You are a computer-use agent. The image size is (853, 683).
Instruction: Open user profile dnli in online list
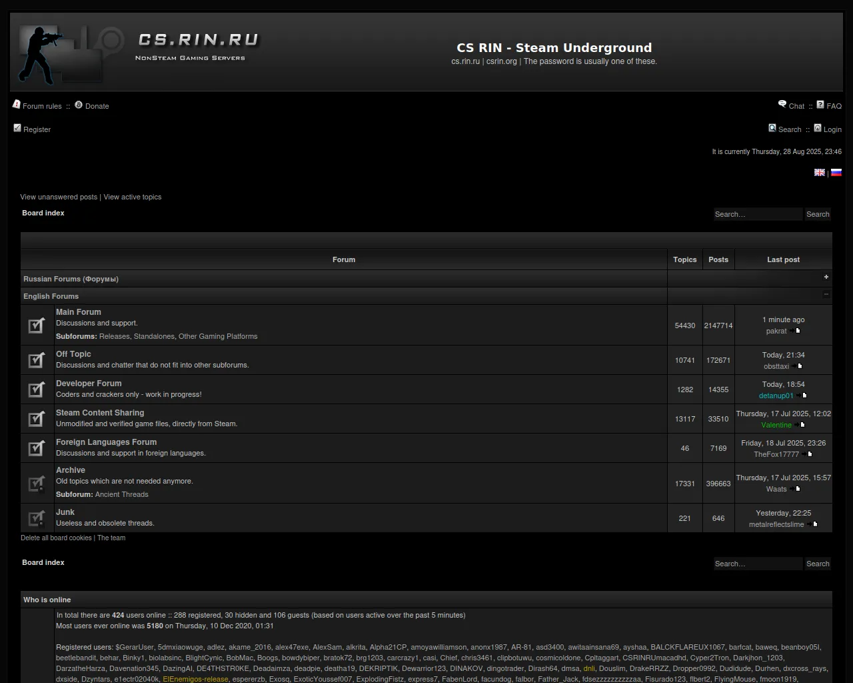pyautogui.click(x=589, y=668)
